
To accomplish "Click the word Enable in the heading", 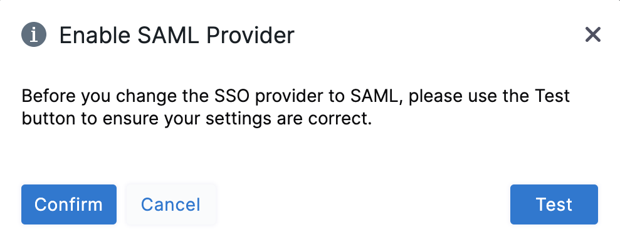I will (x=95, y=35).
